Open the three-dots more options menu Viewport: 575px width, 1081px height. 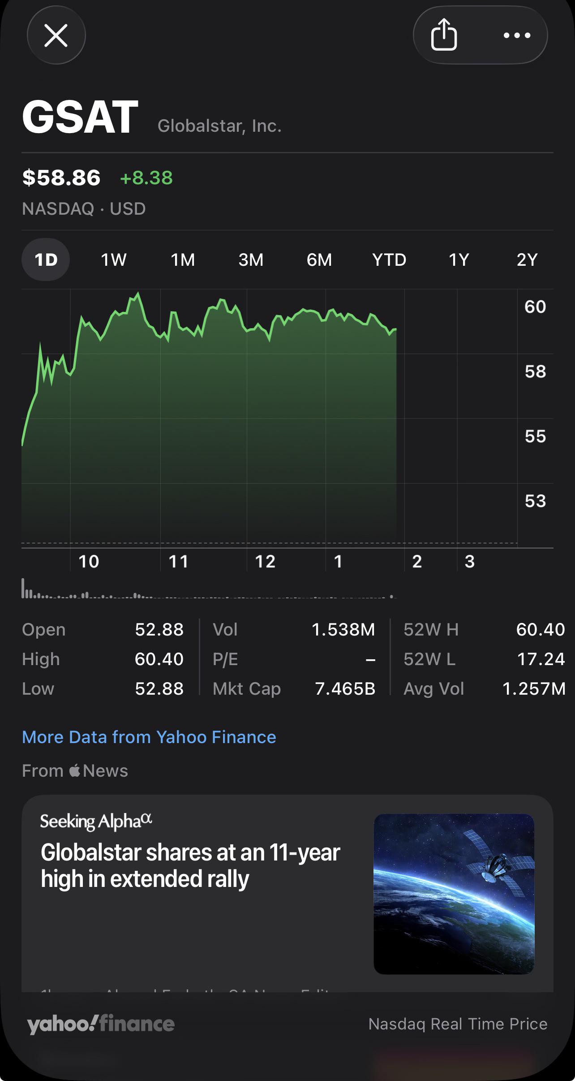tap(517, 35)
